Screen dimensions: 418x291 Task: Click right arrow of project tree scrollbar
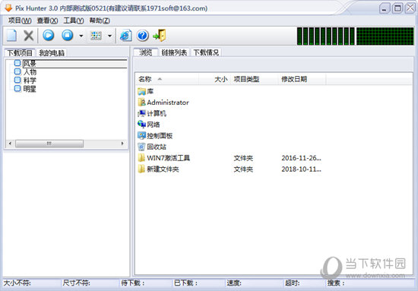(x=122, y=144)
